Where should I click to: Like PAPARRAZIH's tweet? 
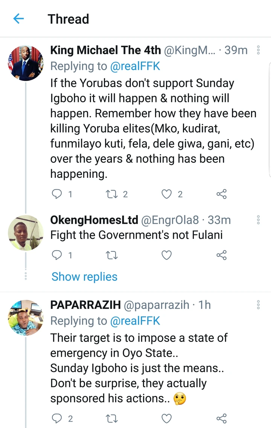click(166, 418)
